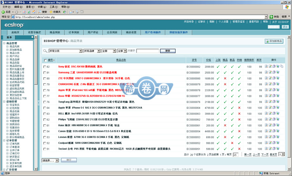Image resolution: width=292 pixels, height=176 pixels.
Task: Toggle the best-product red cross for ECS000080
Action: tap(225, 78)
